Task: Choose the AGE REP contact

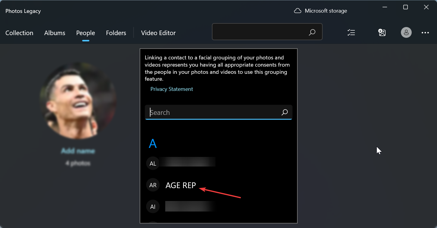Action: pyautogui.click(x=181, y=186)
